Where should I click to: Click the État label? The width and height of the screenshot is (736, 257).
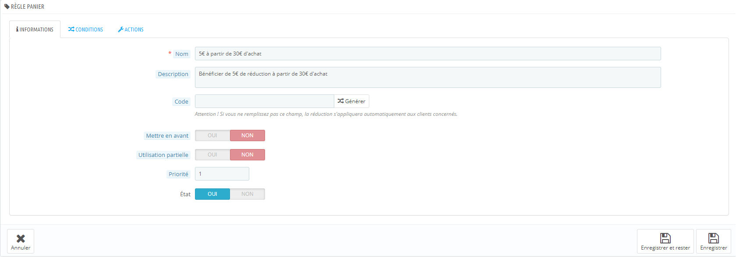click(x=185, y=194)
